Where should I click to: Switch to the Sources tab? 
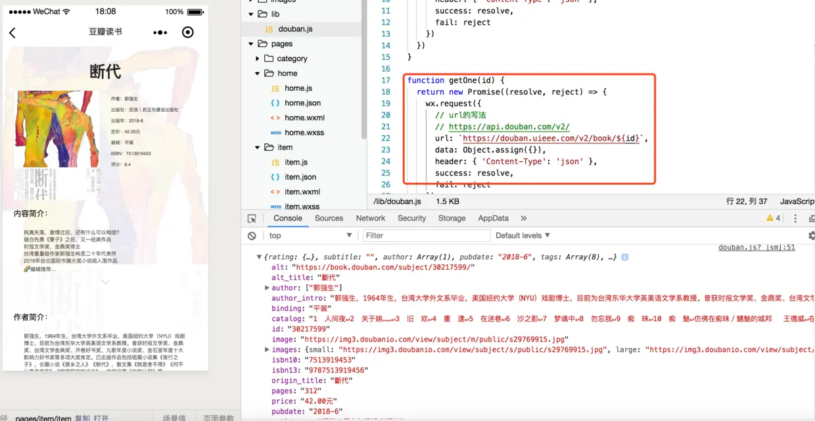[329, 218]
